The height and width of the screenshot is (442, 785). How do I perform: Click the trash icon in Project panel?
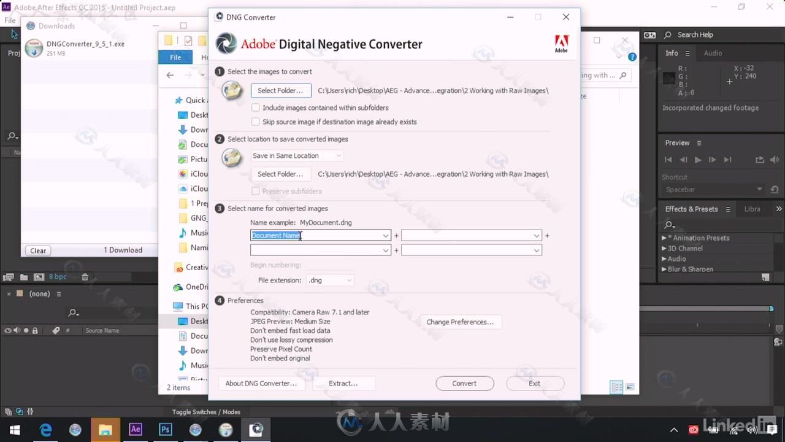(x=85, y=277)
